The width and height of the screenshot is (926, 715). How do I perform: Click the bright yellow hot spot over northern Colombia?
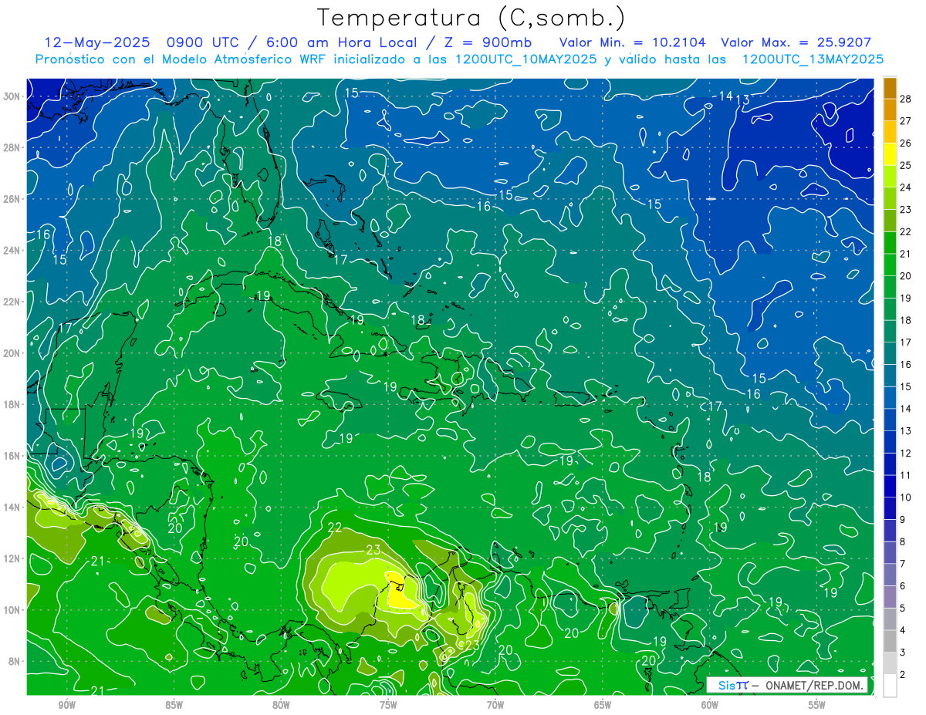click(x=400, y=594)
